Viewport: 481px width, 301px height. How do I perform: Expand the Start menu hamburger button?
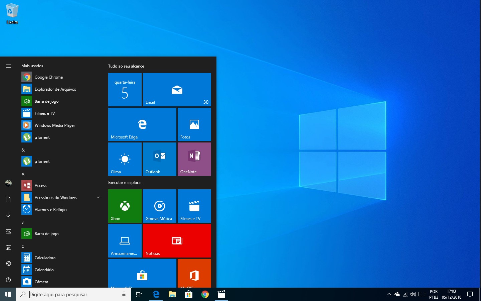8,66
